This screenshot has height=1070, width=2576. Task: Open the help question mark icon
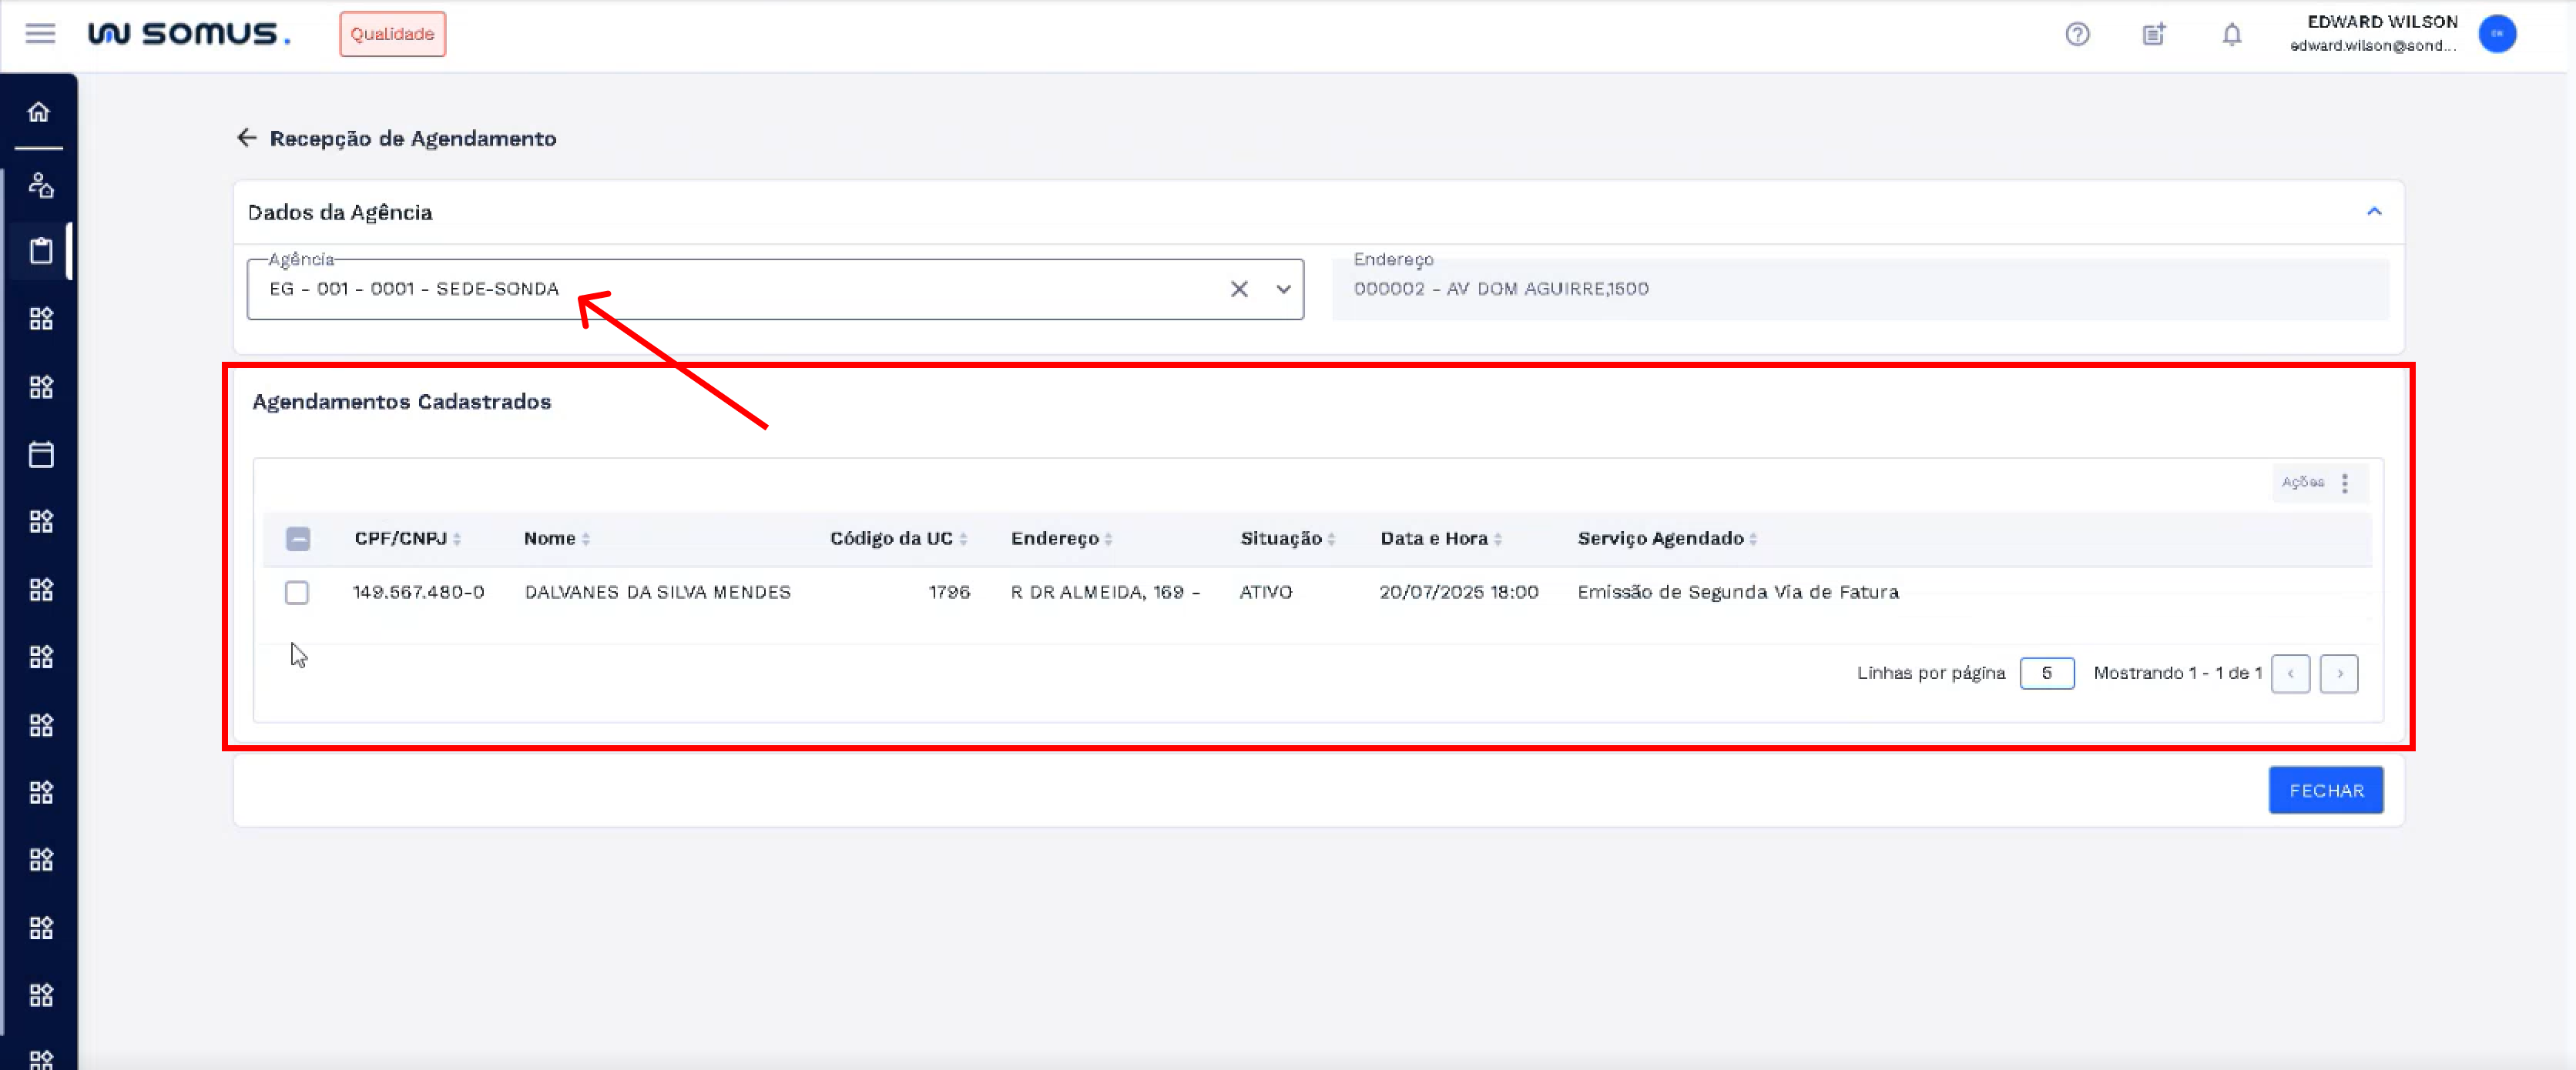click(2077, 35)
